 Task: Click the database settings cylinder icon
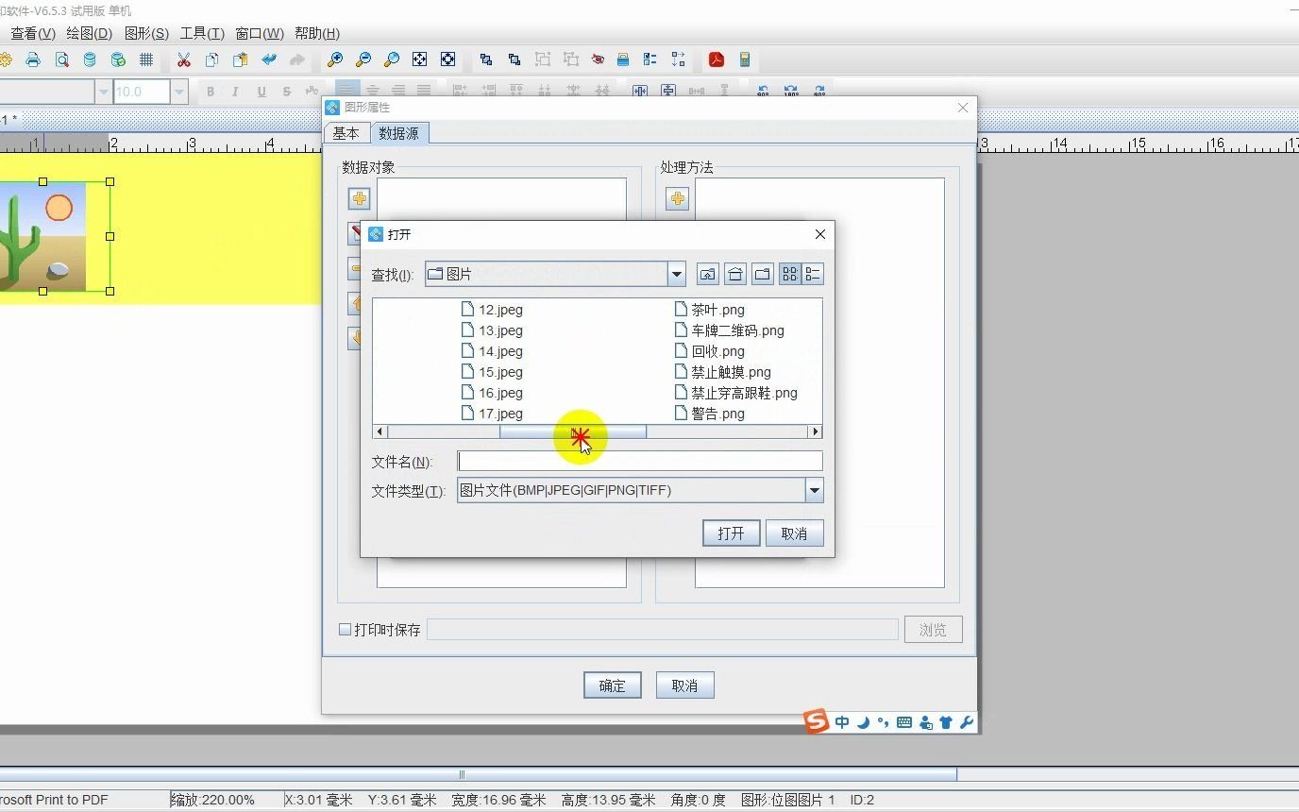(x=90, y=59)
